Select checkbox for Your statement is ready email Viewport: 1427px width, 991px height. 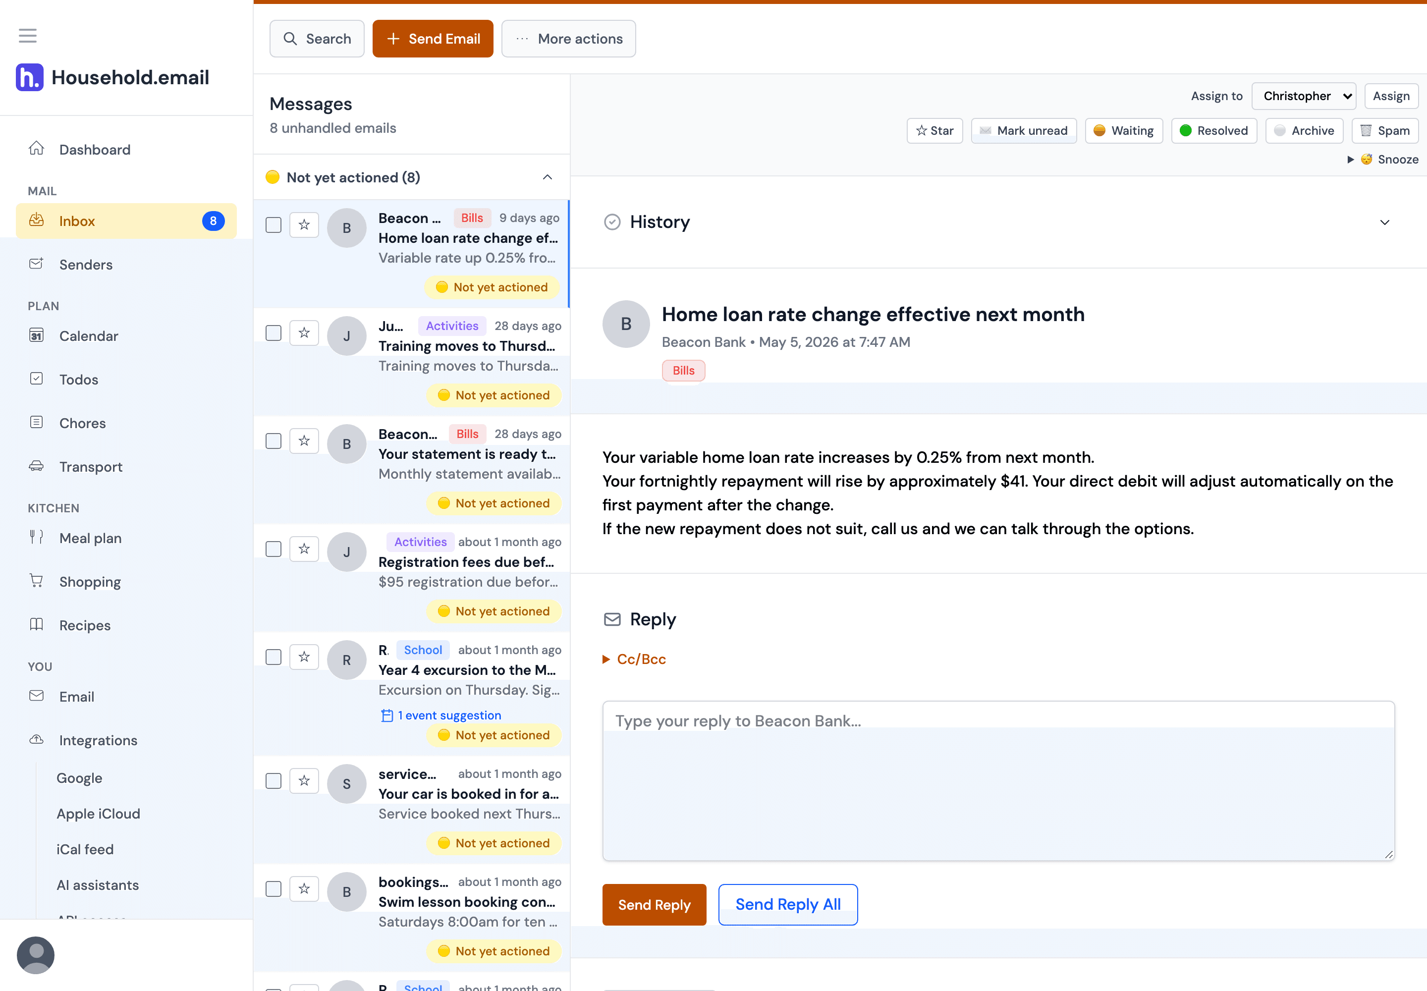(273, 441)
